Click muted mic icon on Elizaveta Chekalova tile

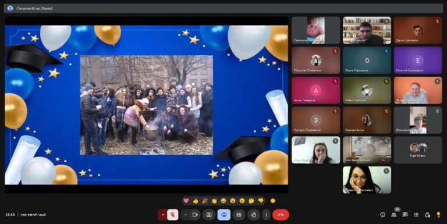point(335,51)
